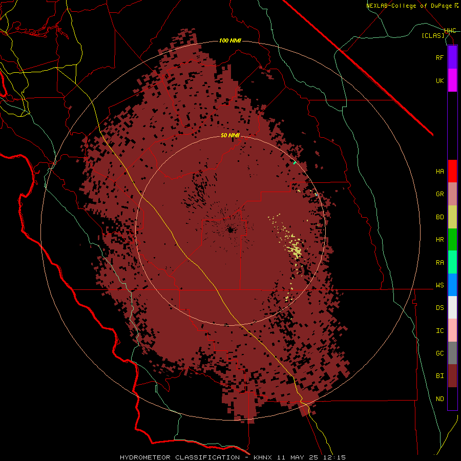Viewport: 461px width, 461px height.
Task: Click the HA legend label
Action: pyautogui.click(x=439, y=171)
